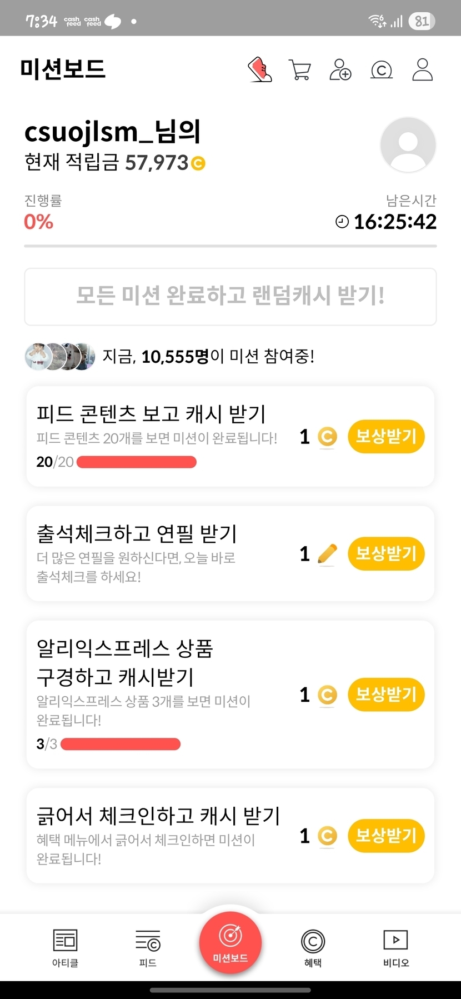This screenshot has width=461, height=999.
Task: Switch to the 아티클 tab
Action: click(x=65, y=947)
